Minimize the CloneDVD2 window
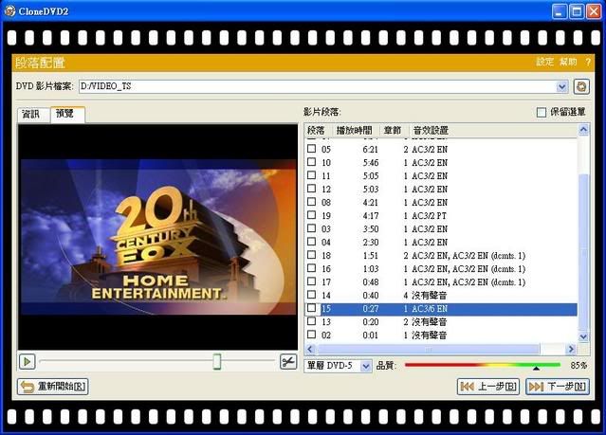 [559, 11]
